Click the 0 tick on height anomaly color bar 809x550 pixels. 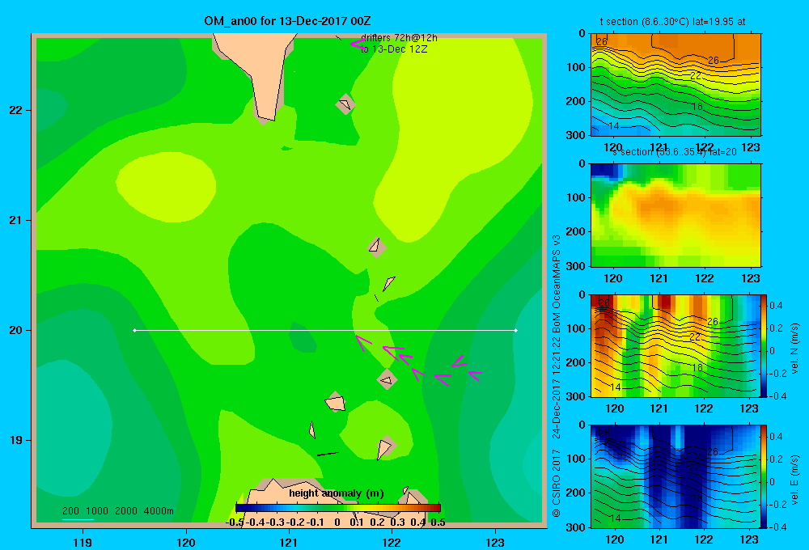point(337,522)
